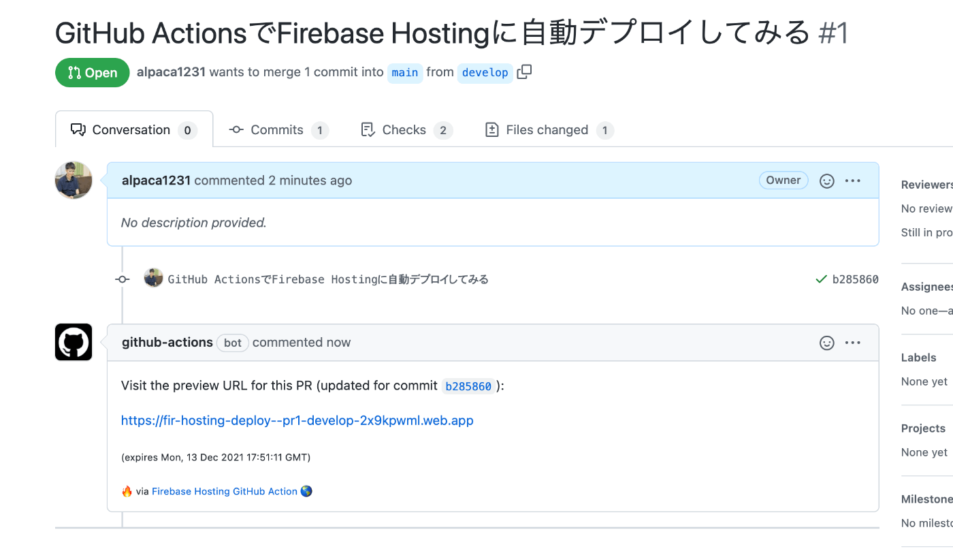Image resolution: width=953 pixels, height=549 pixels.
Task: Click the github-actions bot avatar
Action: pyautogui.click(x=74, y=342)
